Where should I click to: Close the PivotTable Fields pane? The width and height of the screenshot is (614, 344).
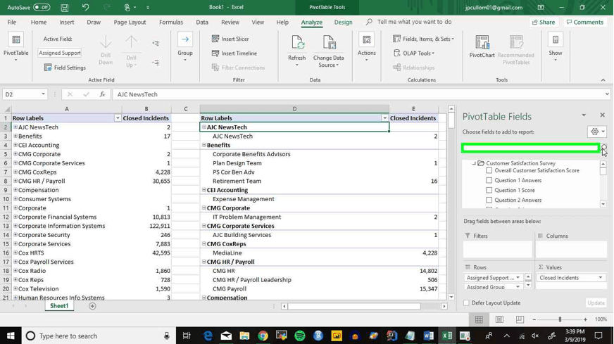602,115
